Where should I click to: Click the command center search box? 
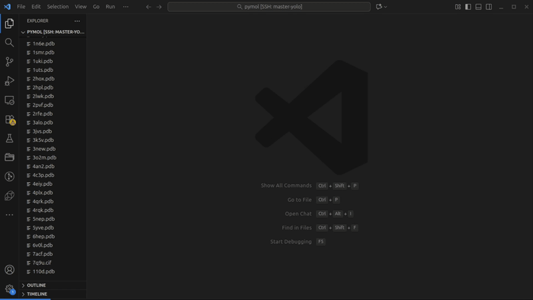tap(268, 7)
